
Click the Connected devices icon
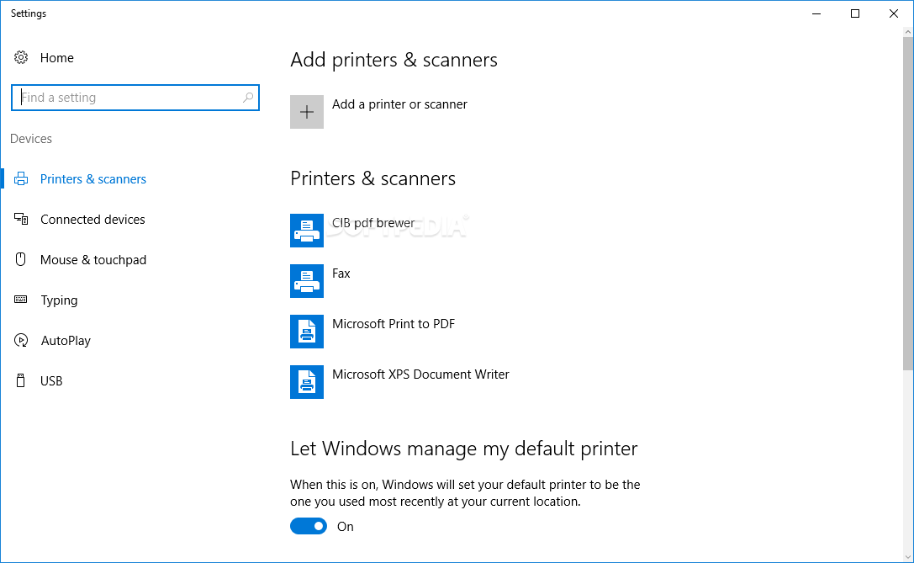point(21,219)
